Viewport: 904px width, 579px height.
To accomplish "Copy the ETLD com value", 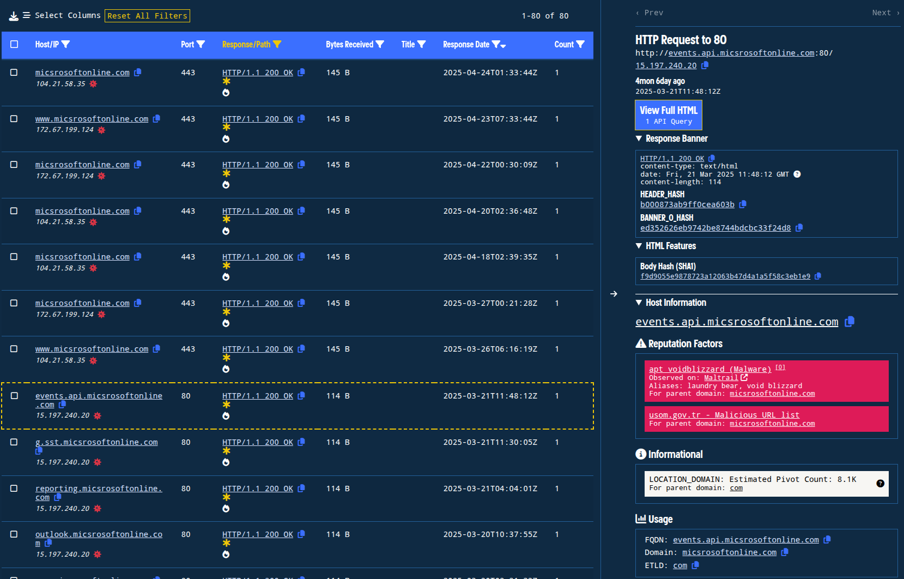I will click(695, 565).
